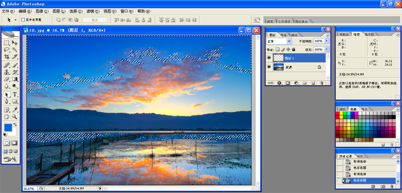Select the 背景 layer thumbnail

click(278, 67)
